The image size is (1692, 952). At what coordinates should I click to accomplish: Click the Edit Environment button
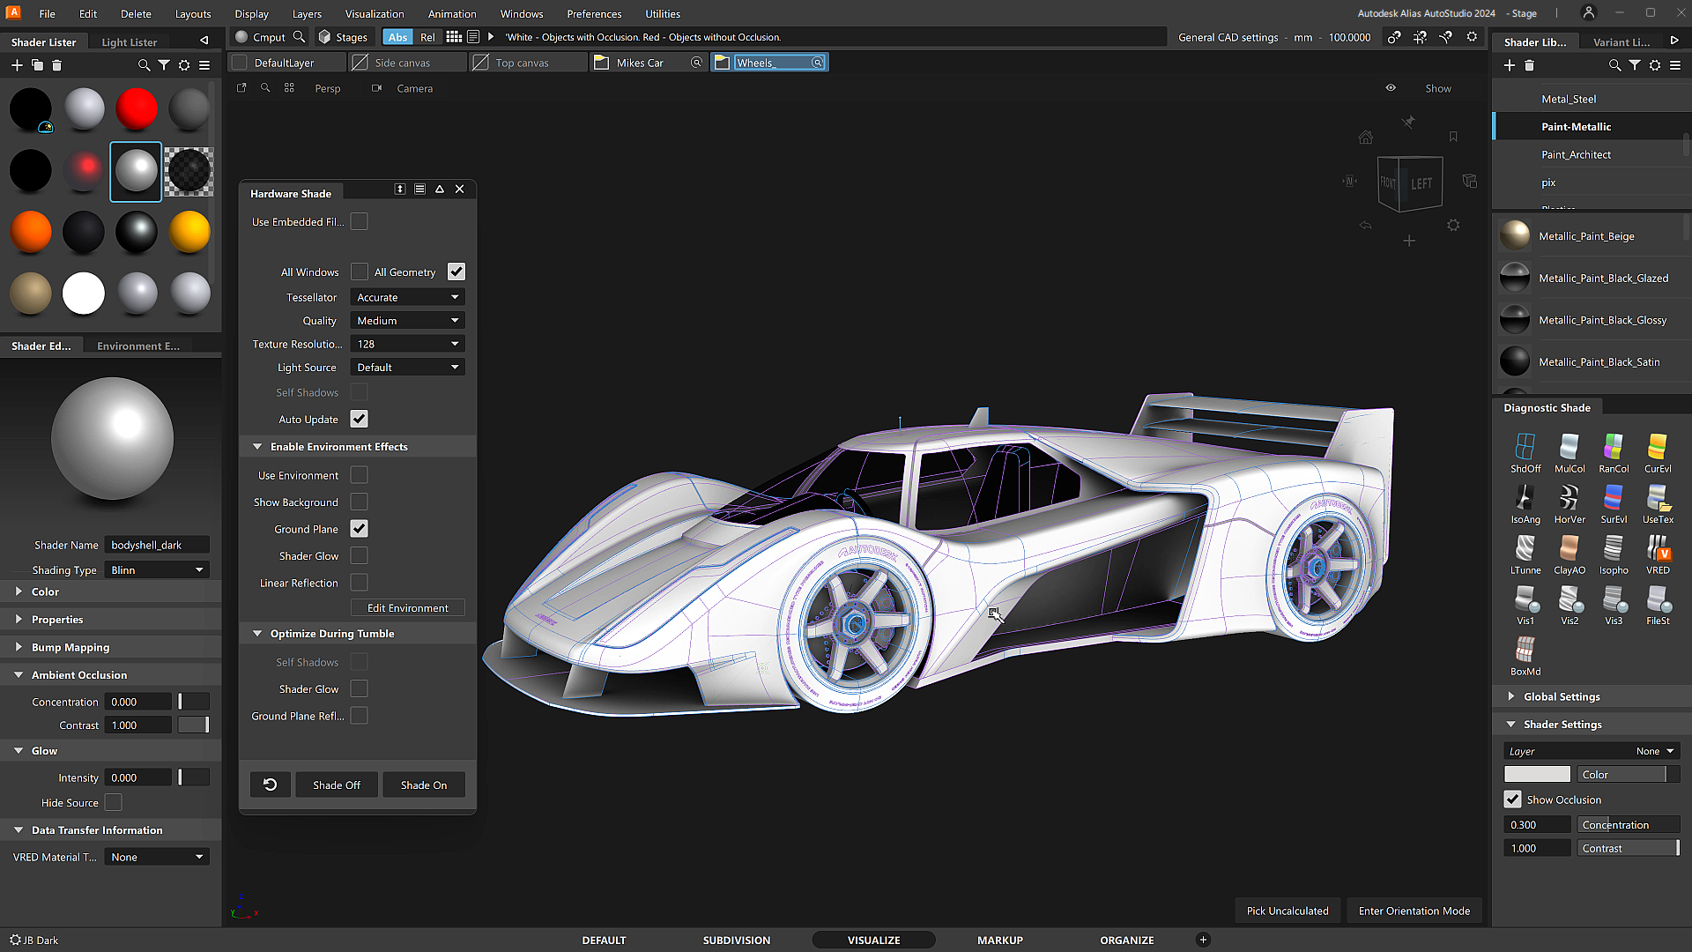tap(407, 608)
